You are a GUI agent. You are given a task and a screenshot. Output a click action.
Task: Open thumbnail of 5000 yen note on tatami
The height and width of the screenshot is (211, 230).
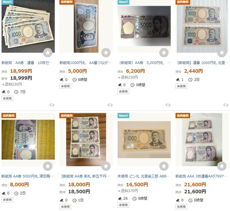[28, 139]
